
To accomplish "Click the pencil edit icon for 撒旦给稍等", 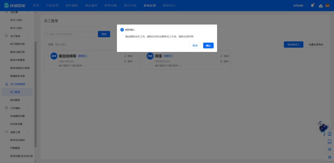I will pyautogui.click(x=125, y=56).
